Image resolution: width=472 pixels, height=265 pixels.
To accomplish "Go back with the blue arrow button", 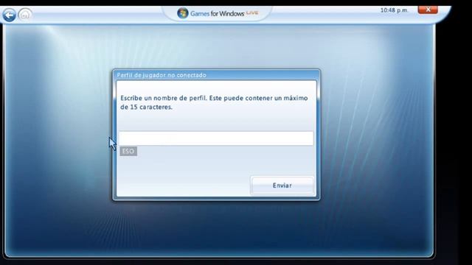I will coord(9,15).
